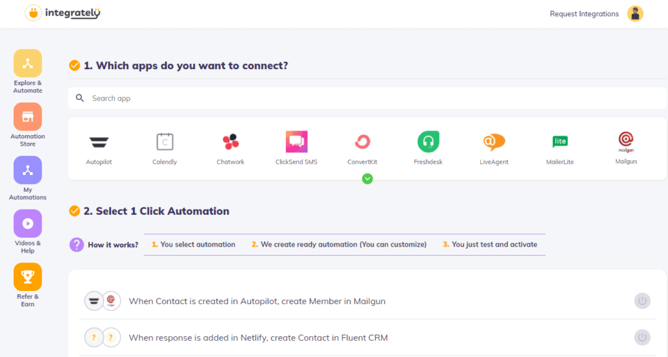This screenshot has width=668, height=357.
Task: Click Request Integrations link
Action: (x=584, y=14)
